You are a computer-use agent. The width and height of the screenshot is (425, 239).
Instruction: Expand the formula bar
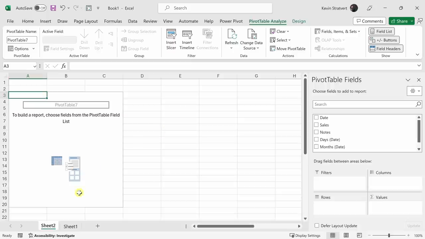[x=419, y=66]
